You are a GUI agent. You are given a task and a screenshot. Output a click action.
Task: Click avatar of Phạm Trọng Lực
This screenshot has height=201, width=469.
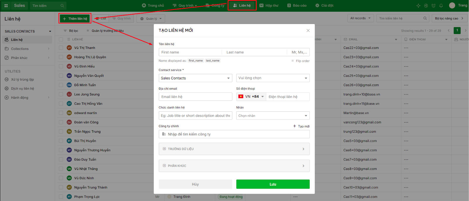point(69,197)
